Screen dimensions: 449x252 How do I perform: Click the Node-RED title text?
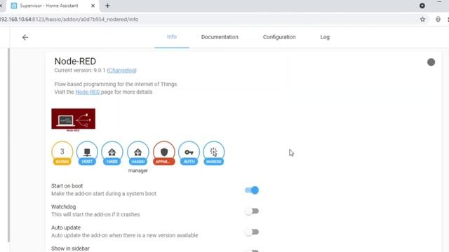coord(75,61)
